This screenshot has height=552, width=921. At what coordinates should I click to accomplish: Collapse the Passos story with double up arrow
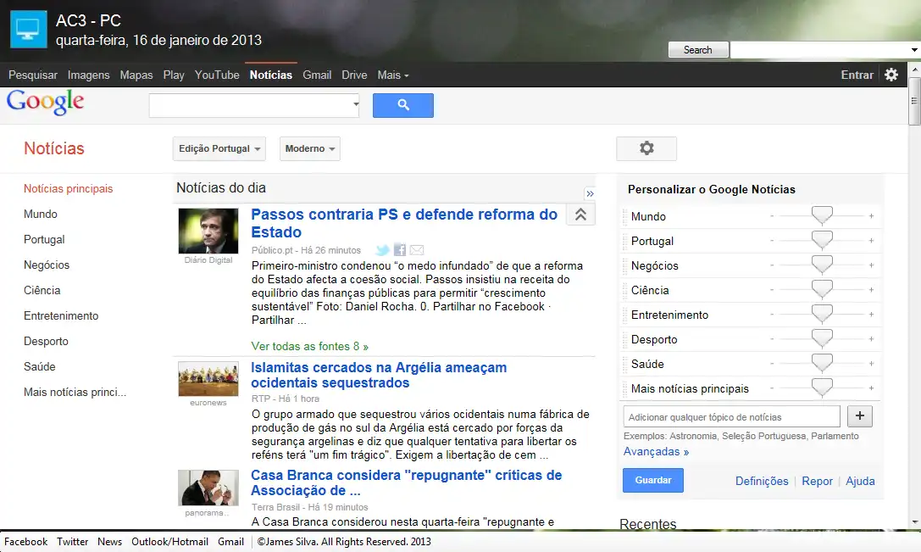click(x=580, y=215)
